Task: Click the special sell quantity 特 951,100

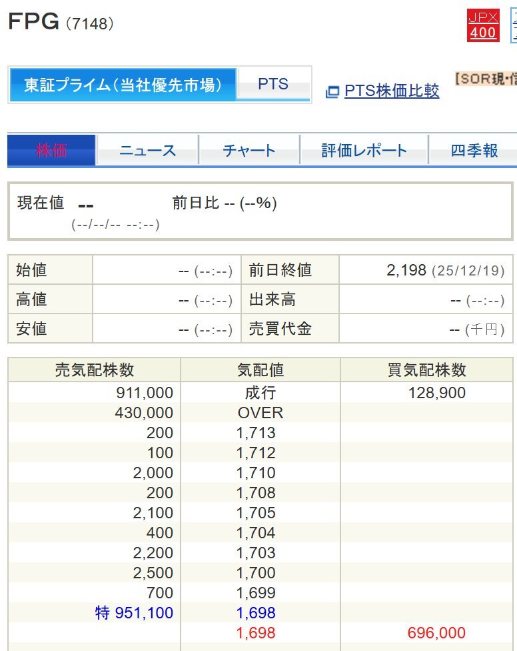Action: 134,613
